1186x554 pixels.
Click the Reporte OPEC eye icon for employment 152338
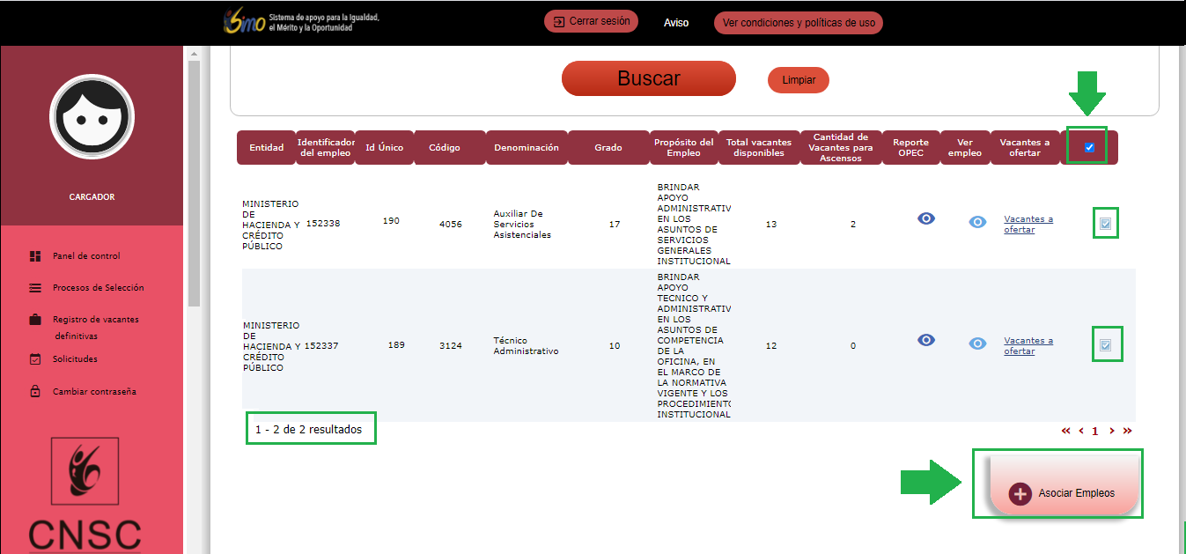(x=926, y=218)
